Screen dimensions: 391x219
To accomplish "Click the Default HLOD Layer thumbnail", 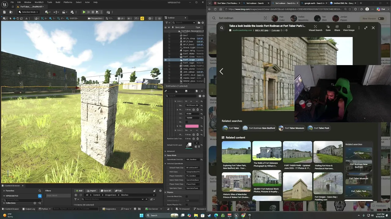I will tap(189, 145).
